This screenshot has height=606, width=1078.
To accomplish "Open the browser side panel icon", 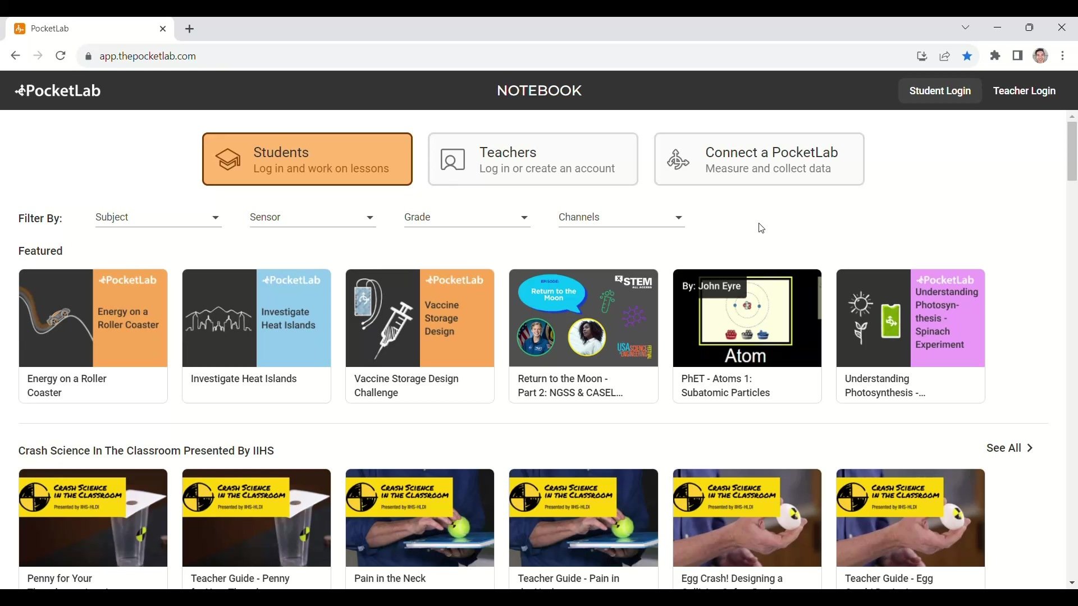I will click(x=1017, y=56).
